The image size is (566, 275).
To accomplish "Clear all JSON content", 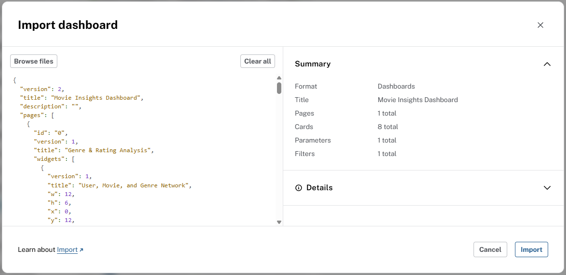I will click(257, 61).
